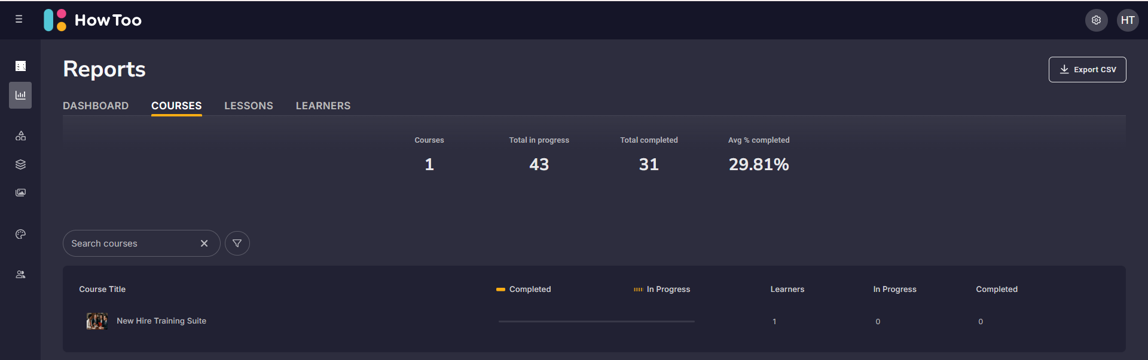Click the Export CSV button

(x=1087, y=69)
